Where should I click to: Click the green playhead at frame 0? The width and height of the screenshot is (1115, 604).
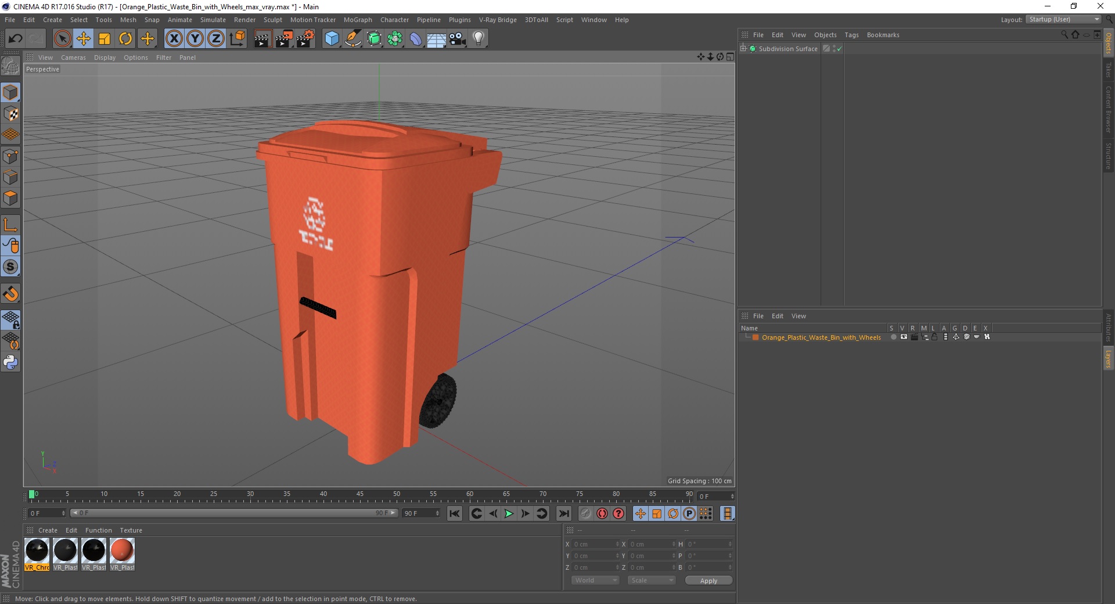click(x=31, y=495)
